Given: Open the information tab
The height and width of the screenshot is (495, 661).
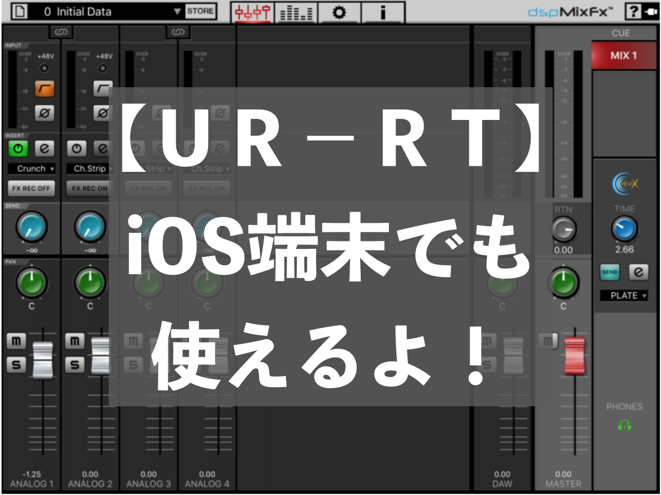Looking at the screenshot, I should [383, 12].
